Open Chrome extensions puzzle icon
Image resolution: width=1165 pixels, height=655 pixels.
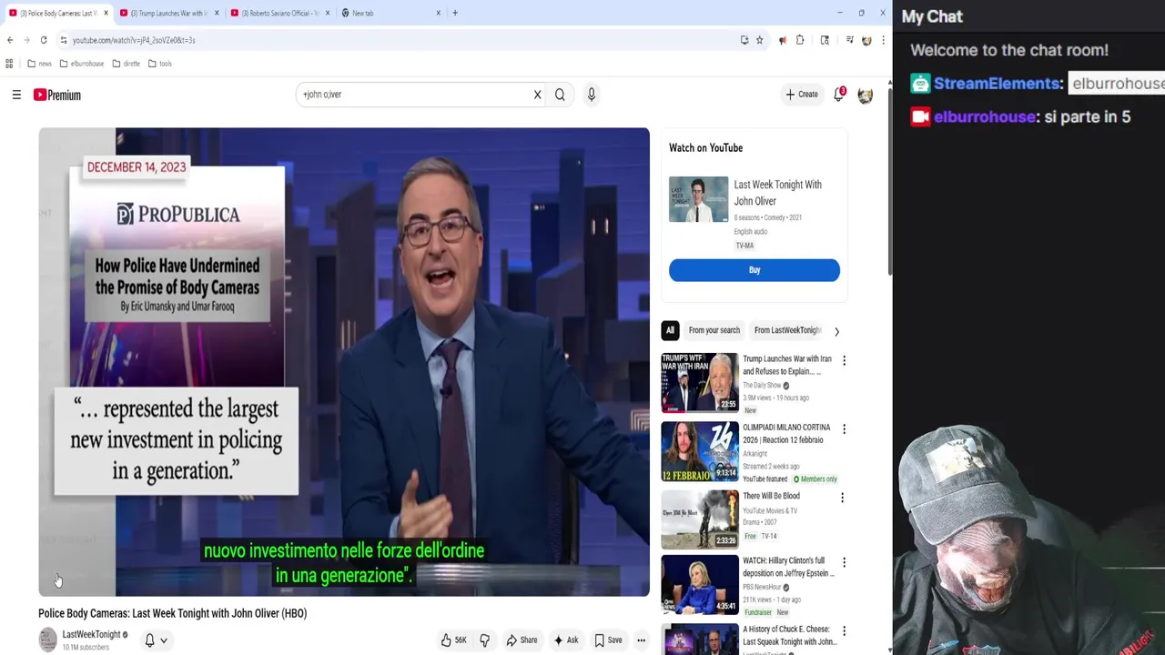pyautogui.click(x=799, y=40)
